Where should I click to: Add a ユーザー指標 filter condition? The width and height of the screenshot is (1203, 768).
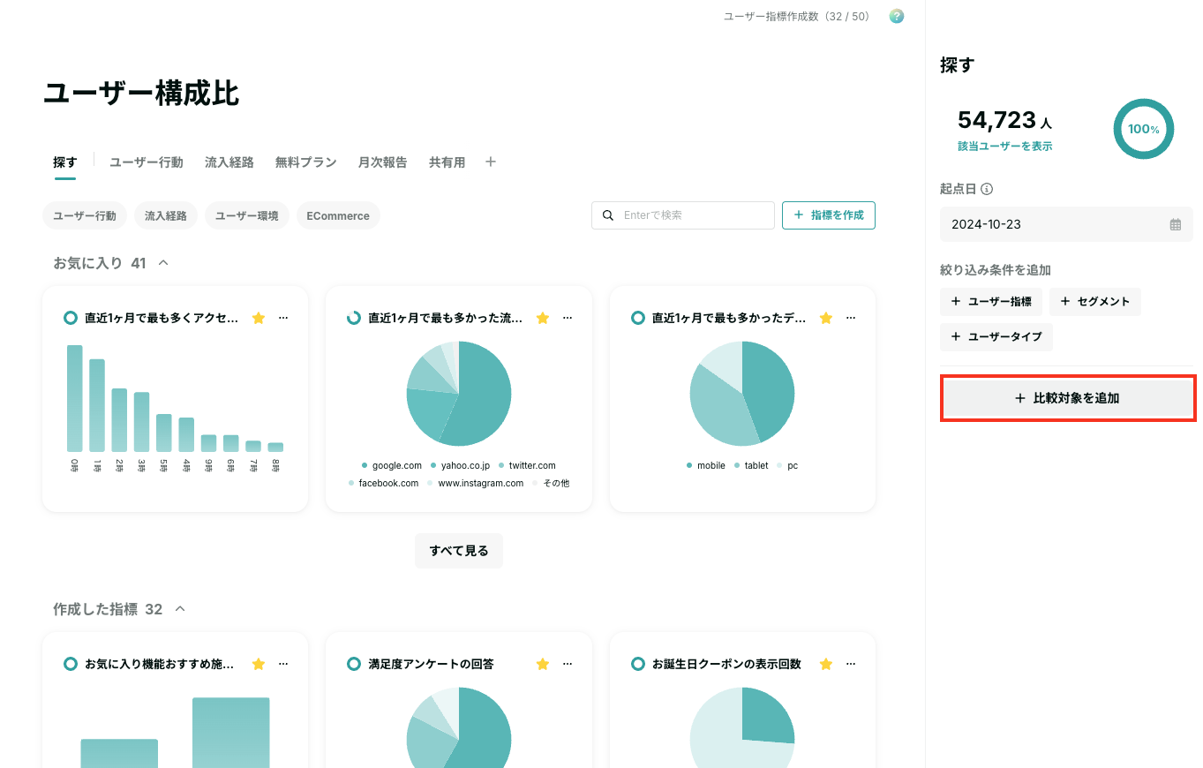coord(991,302)
